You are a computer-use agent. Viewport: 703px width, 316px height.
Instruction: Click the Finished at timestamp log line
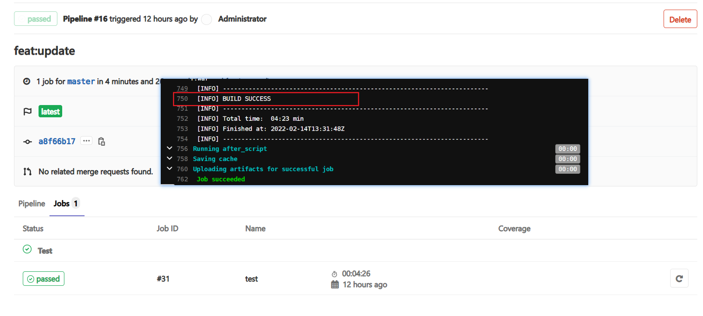point(271,129)
